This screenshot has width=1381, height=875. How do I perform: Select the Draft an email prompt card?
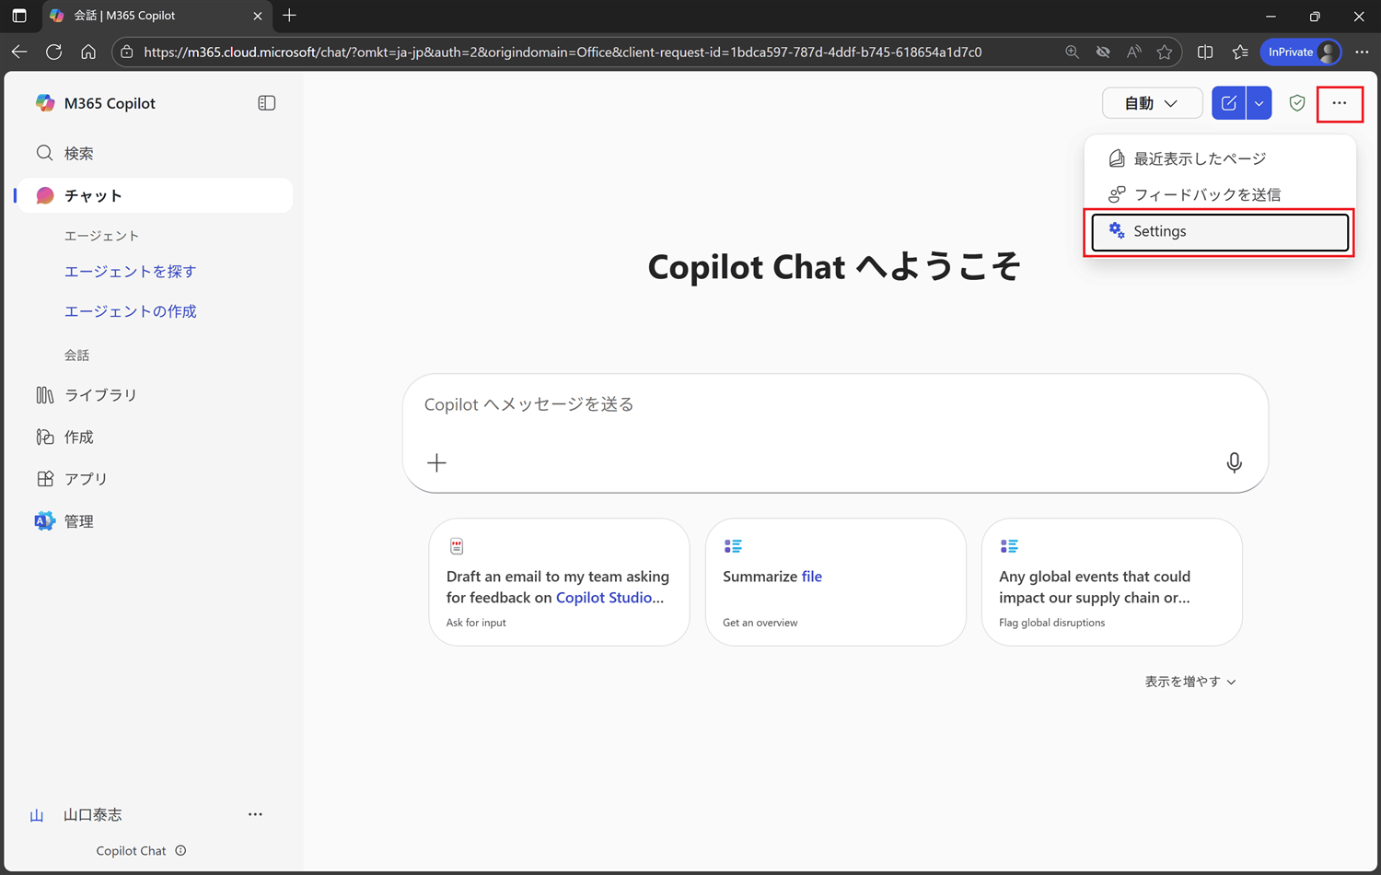coord(559,582)
